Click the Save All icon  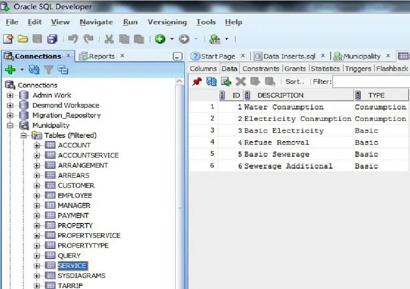tap(52, 39)
